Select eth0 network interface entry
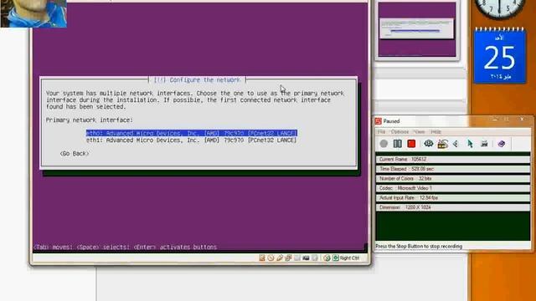Screen dimensions: 536x301 [x=192, y=133]
